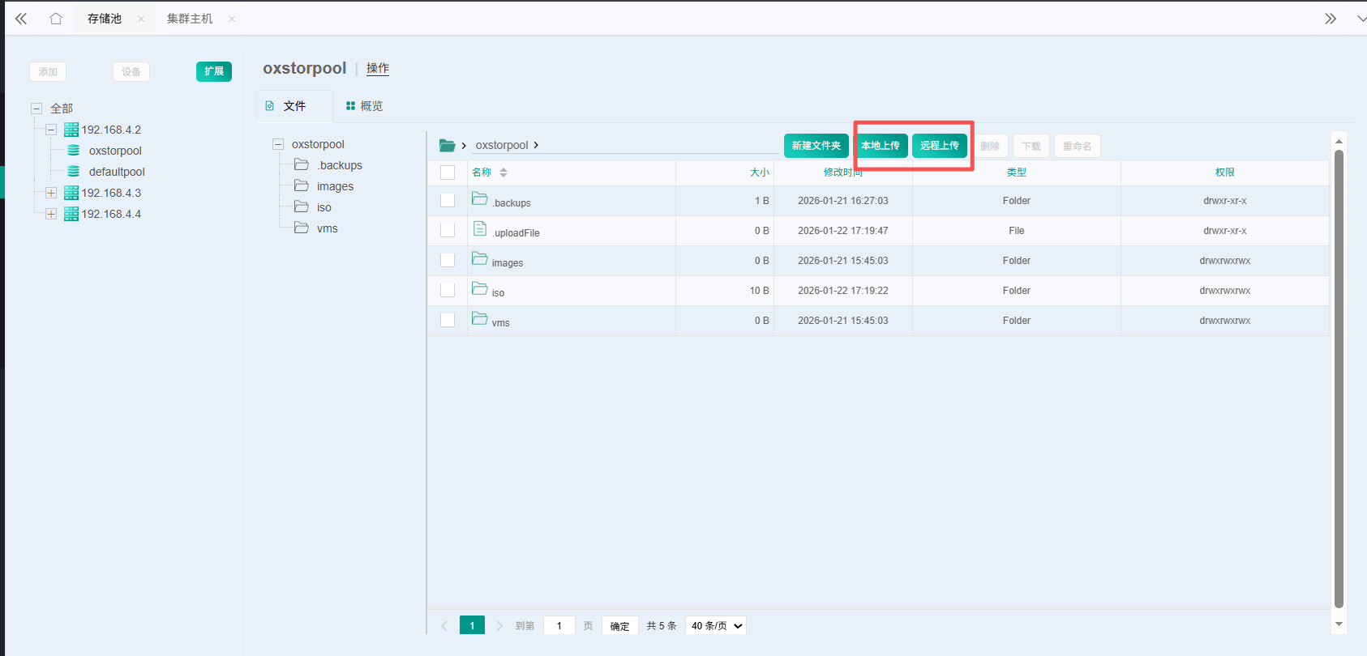Sort by name using sort arrows

504,173
